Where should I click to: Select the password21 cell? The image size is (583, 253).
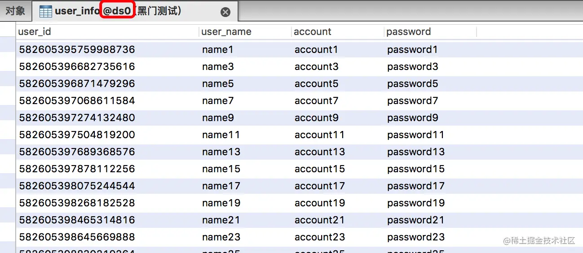click(415, 220)
